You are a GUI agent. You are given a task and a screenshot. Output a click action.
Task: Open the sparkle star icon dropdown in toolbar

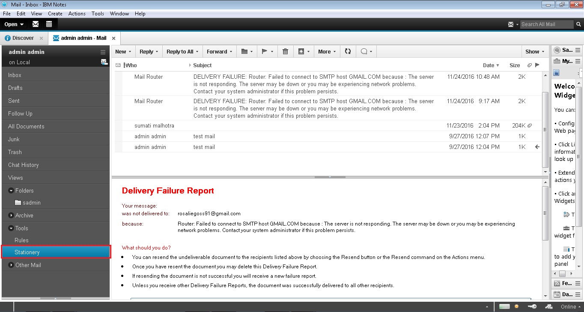304,51
